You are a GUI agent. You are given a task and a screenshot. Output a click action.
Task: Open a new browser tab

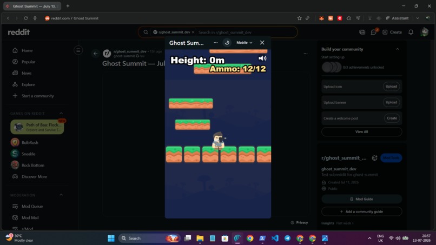point(68,6)
